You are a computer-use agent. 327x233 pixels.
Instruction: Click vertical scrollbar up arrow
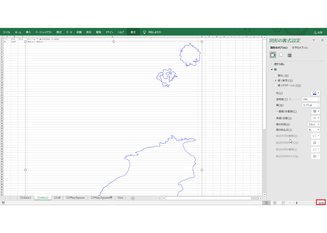(264, 38)
